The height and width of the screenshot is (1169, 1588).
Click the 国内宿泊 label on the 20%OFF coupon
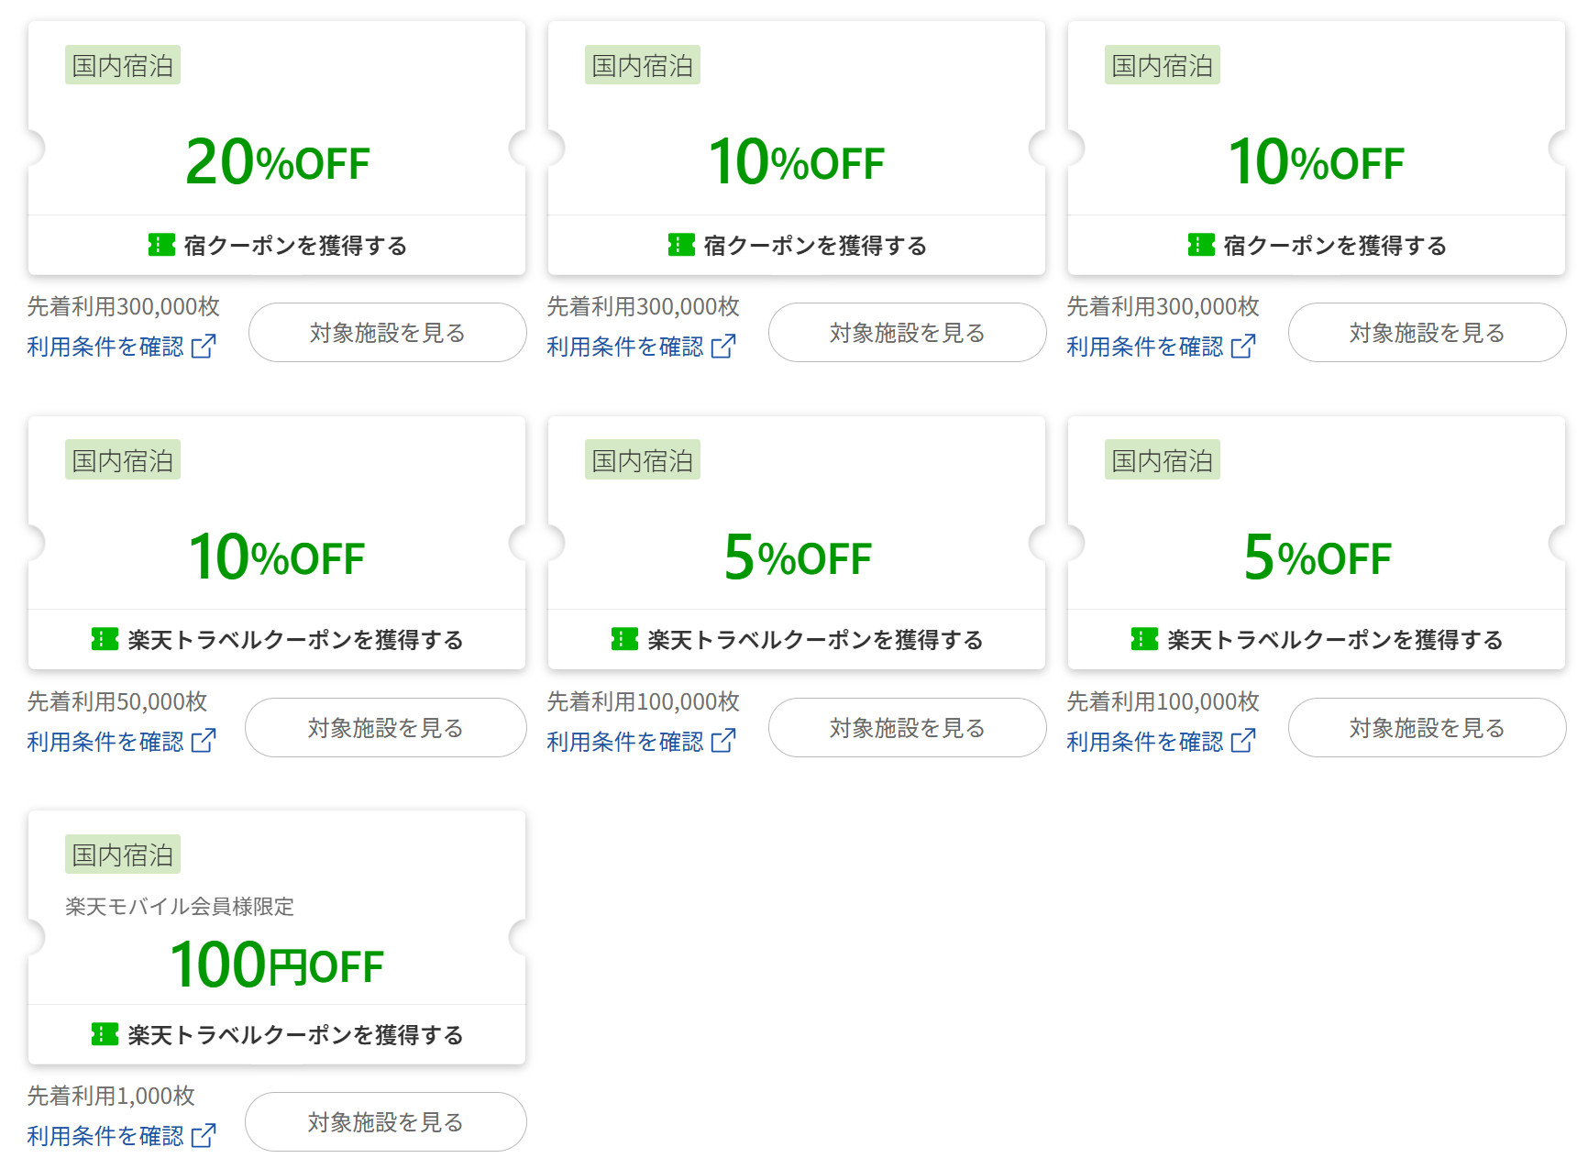coord(122,64)
